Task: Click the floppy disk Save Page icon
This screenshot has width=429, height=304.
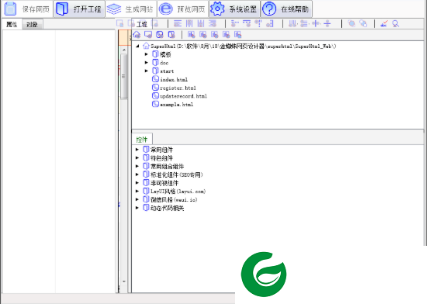Action: click(11, 9)
